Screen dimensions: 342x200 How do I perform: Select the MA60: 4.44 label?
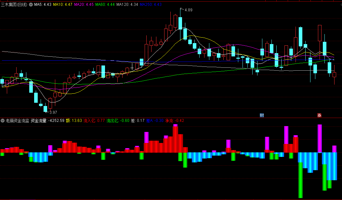click(105, 5)
